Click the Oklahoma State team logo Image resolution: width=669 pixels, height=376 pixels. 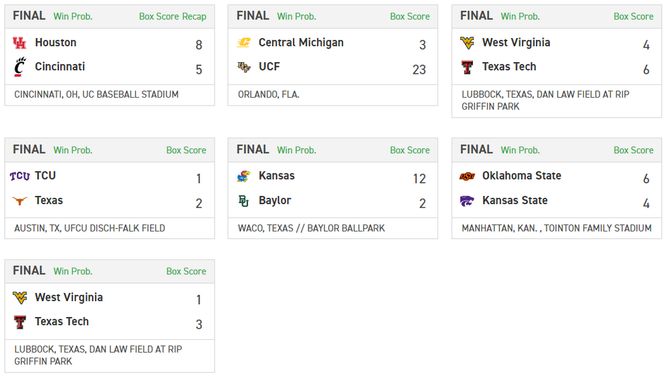[x=467, y=176]
